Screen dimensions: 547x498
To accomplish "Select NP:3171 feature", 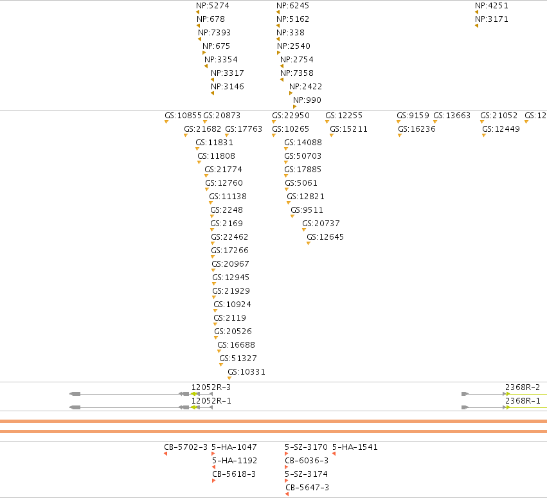I will tap(492, 19).
